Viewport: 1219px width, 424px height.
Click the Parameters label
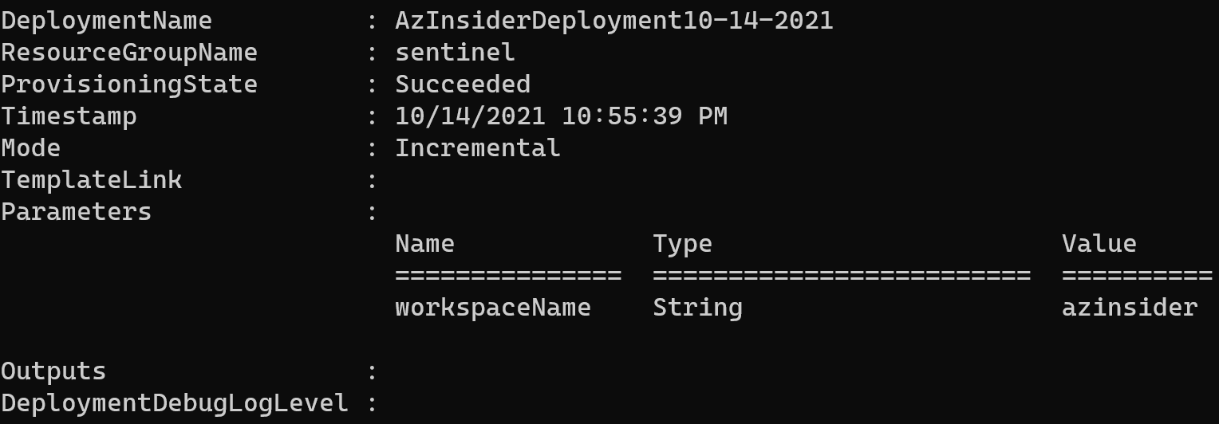click(77, 212)
